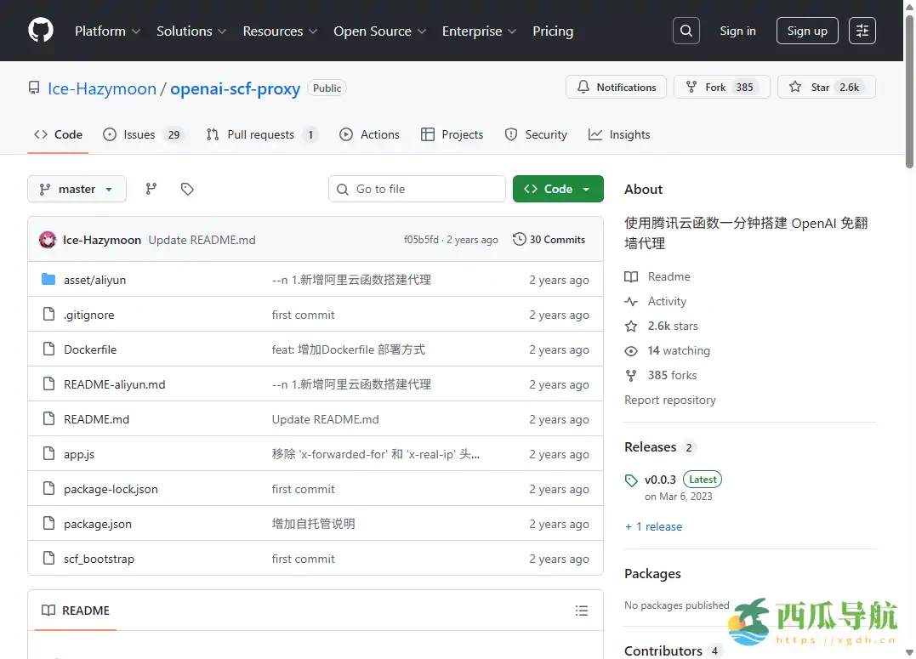This screenshot has width=916, height=659.
Task: Click the Notifications bell icon
Action: click(x=585, y=87)
